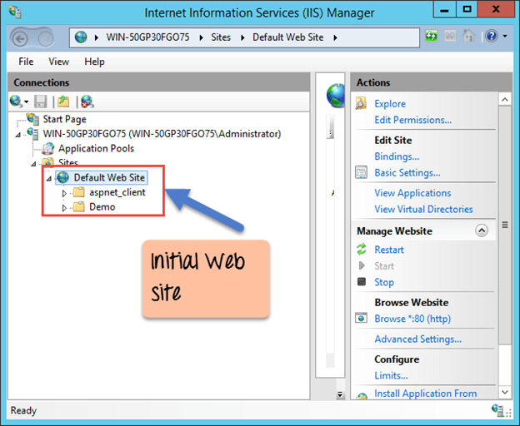Click the Bindings... link
Image resolution: width=520 pixels, height=426 pixels.
tap(397, 156)
